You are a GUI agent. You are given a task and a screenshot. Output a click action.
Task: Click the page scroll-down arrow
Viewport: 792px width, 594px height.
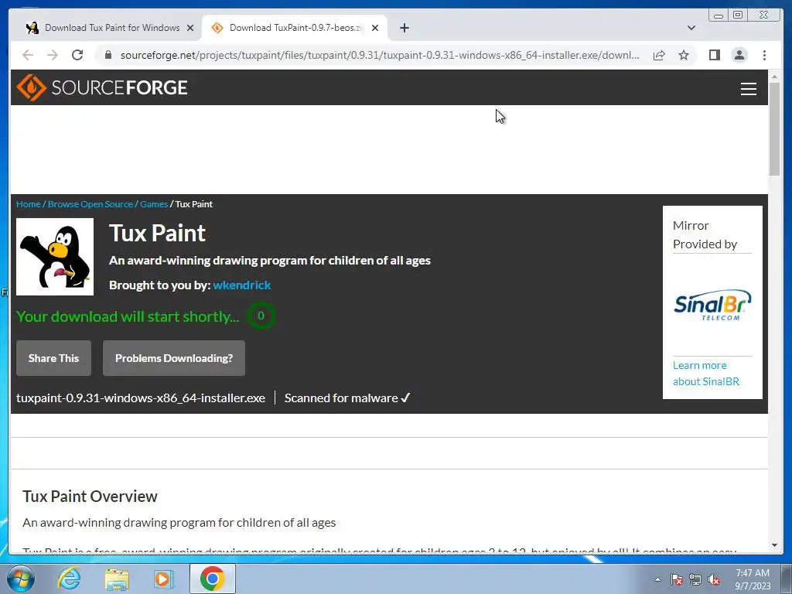click(774, 545)
